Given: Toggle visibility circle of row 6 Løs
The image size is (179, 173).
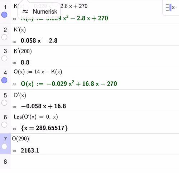Looking at the screenshot, I should click(x=4, y=125).
